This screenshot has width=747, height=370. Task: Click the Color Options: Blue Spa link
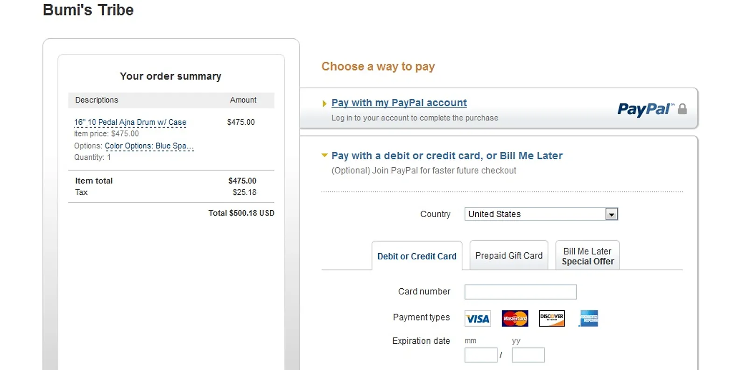click(149, 146)
